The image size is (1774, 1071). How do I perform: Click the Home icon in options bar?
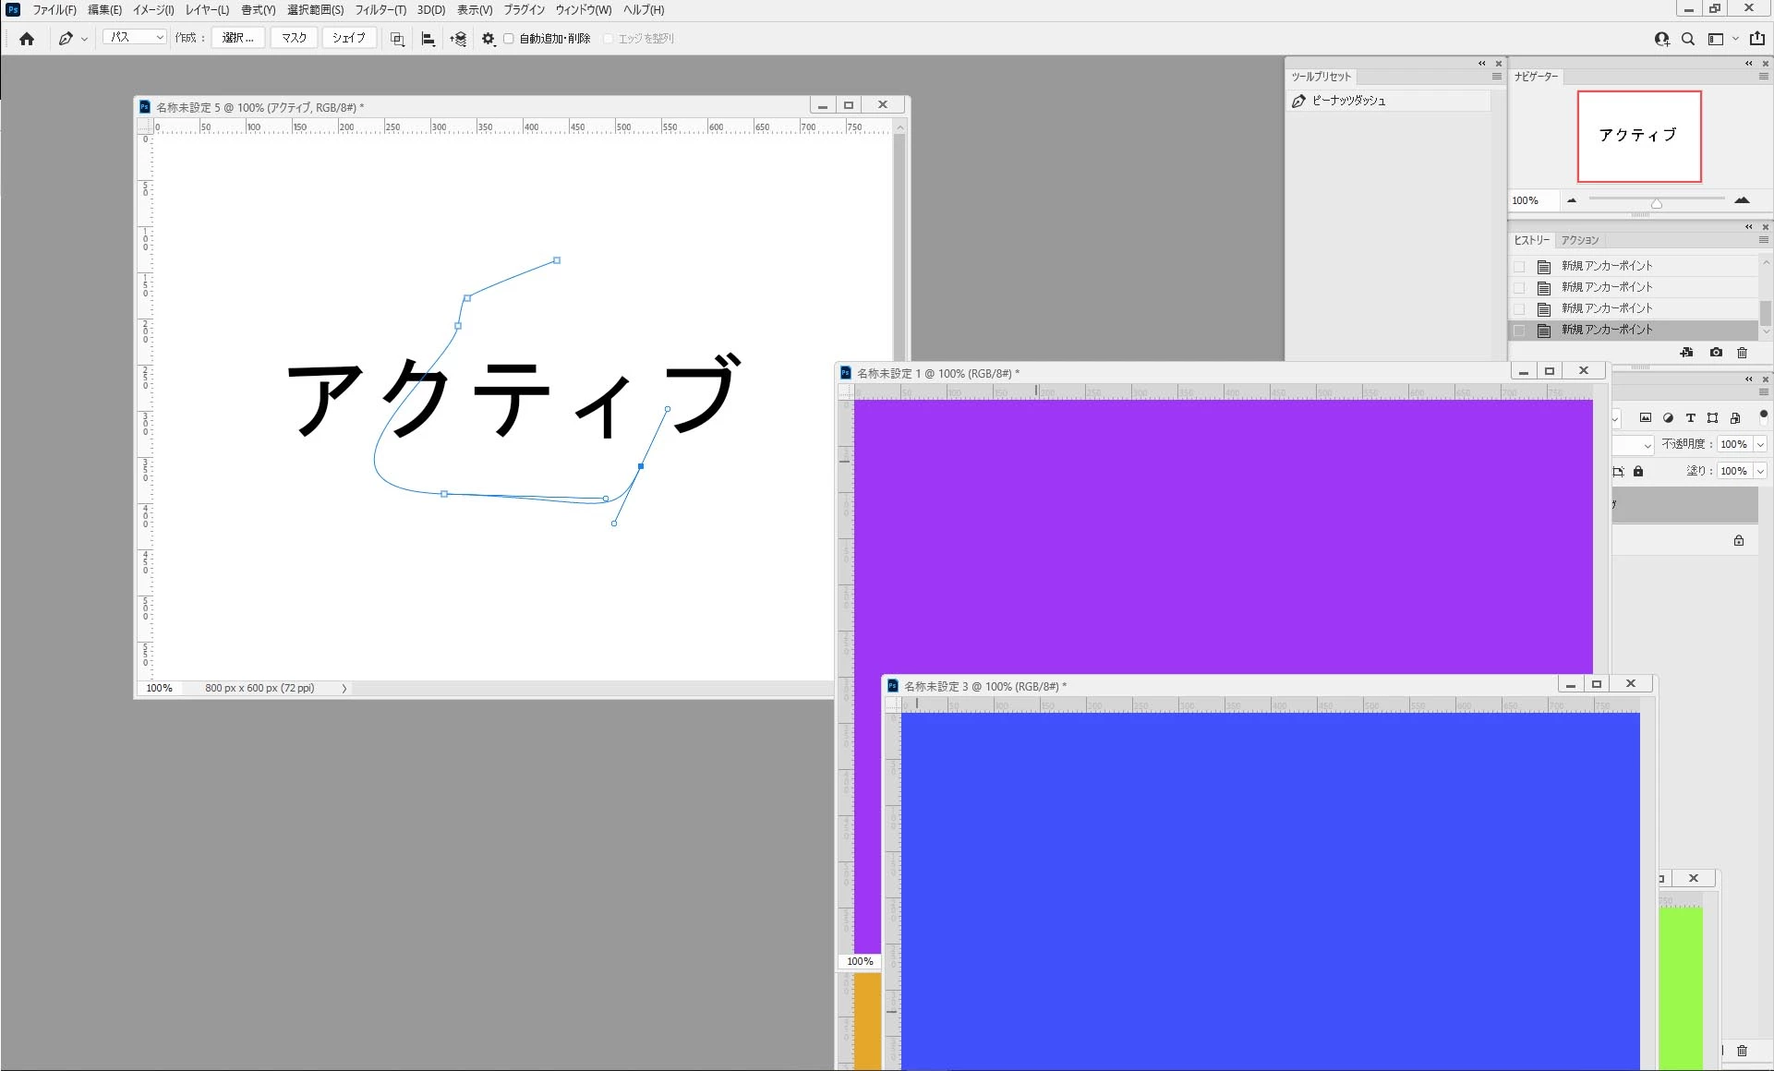[27, 39]
